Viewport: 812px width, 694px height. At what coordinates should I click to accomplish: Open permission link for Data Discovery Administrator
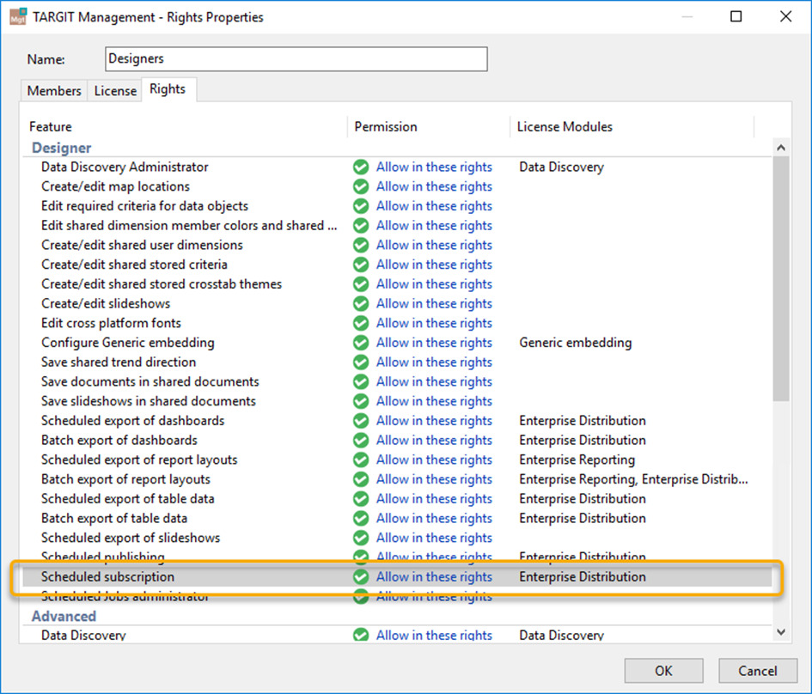[x=434, y=167]
